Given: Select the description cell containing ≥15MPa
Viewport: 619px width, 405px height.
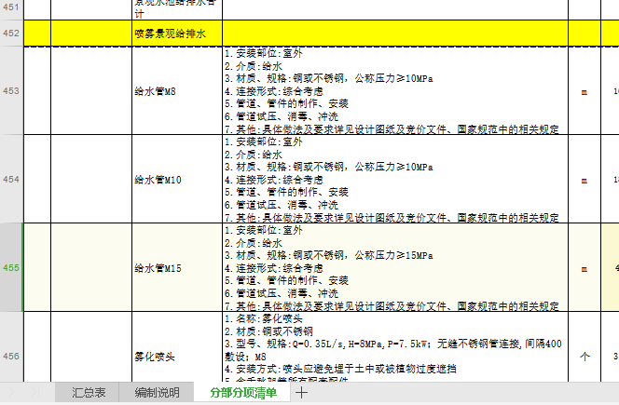Looking at the screenshot, I should pyautogui.click(x=395, y=267).
